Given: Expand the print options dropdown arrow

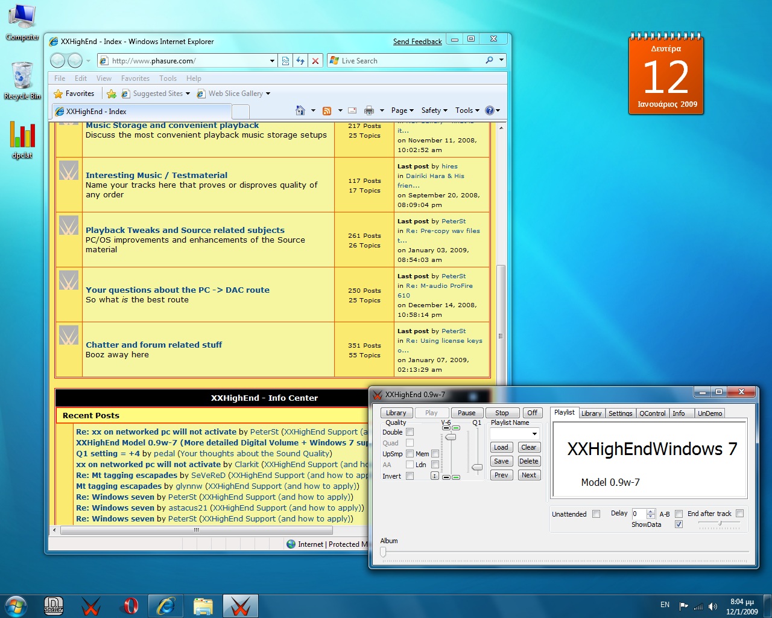Looking at the screenshot, I should tap(382, 110).
